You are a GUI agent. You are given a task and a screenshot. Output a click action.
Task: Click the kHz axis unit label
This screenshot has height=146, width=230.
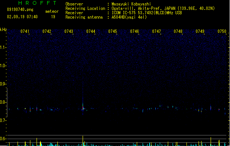click(3, 30)
